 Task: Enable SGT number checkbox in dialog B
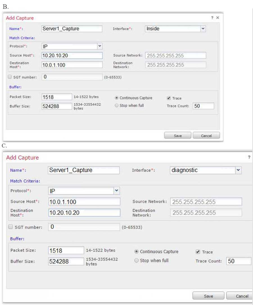[10, 77]
